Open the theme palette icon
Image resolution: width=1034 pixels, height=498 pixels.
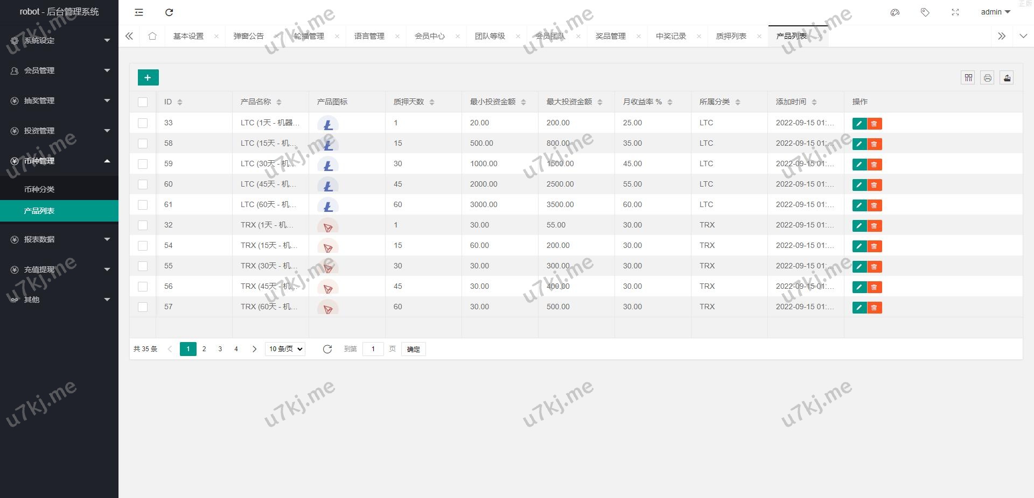895,12
